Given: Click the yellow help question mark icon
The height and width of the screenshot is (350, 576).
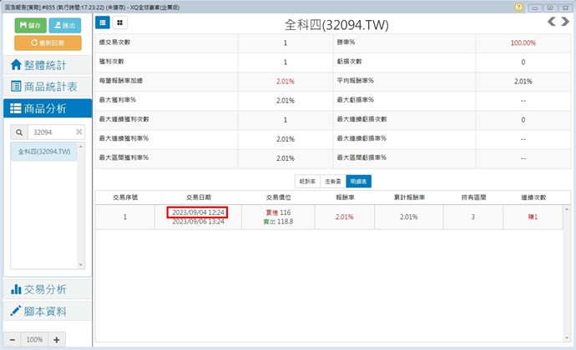Looking at the screenshot, I should [519, 7].
